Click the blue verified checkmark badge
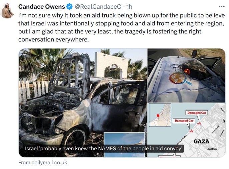The image size is (229, 169). 70,7
